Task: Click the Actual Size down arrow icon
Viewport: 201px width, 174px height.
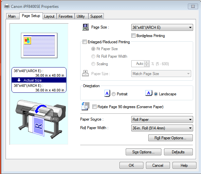Action: coord(19,80)
